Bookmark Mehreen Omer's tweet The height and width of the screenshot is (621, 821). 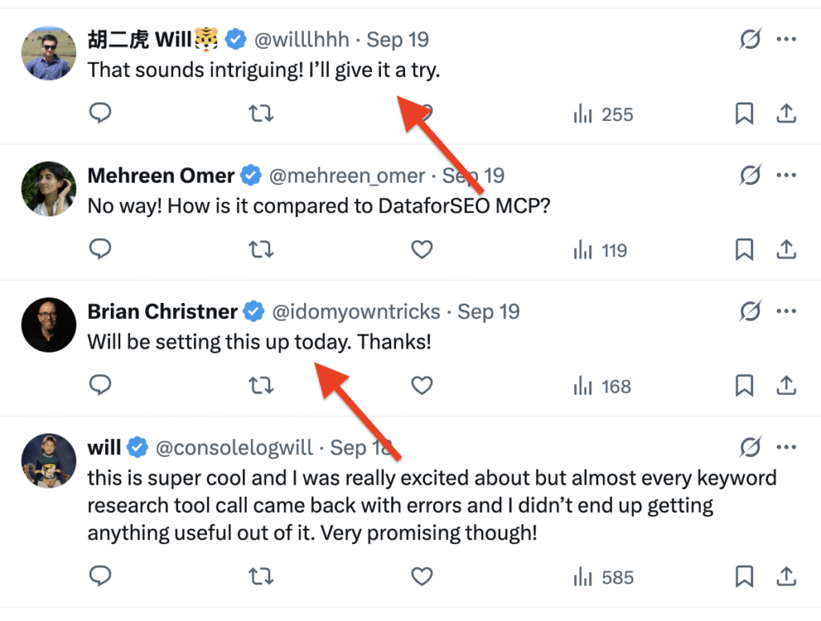click(744, 251)
